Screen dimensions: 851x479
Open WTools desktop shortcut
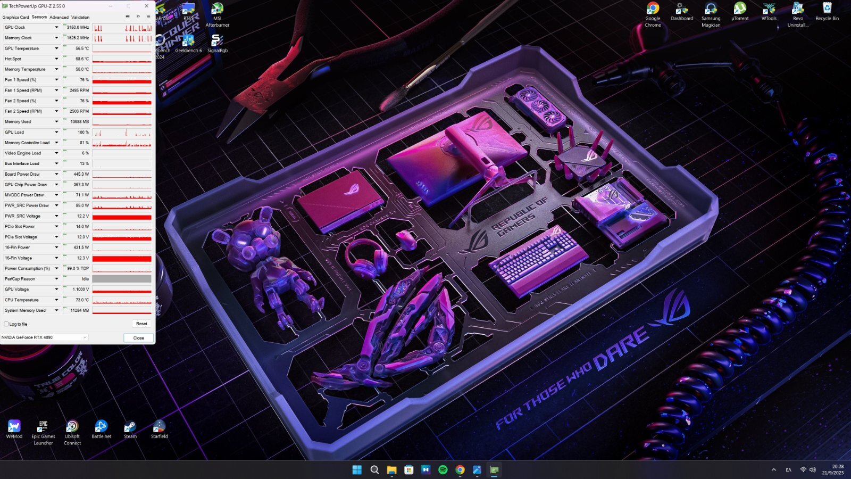click(769, 12)
